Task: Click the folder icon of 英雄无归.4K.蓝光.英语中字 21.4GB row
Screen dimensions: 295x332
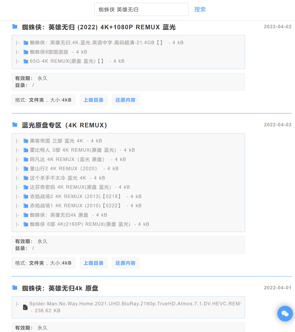Action: click(26, 43)
